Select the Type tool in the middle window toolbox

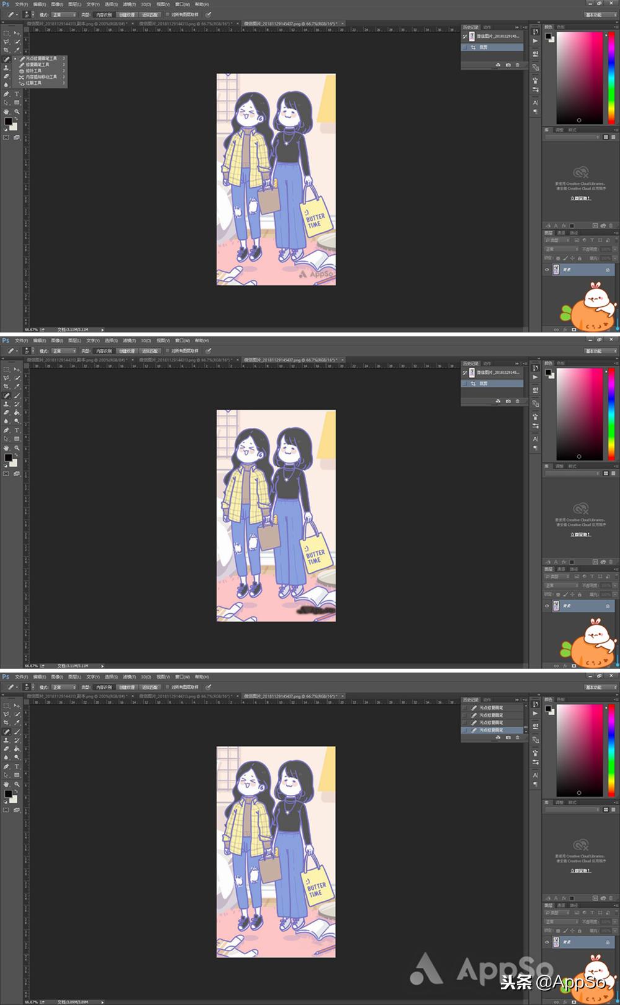coord(17,430)
